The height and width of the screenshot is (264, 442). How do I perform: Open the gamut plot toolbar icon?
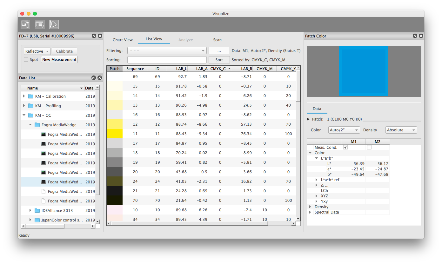point(54,24)
